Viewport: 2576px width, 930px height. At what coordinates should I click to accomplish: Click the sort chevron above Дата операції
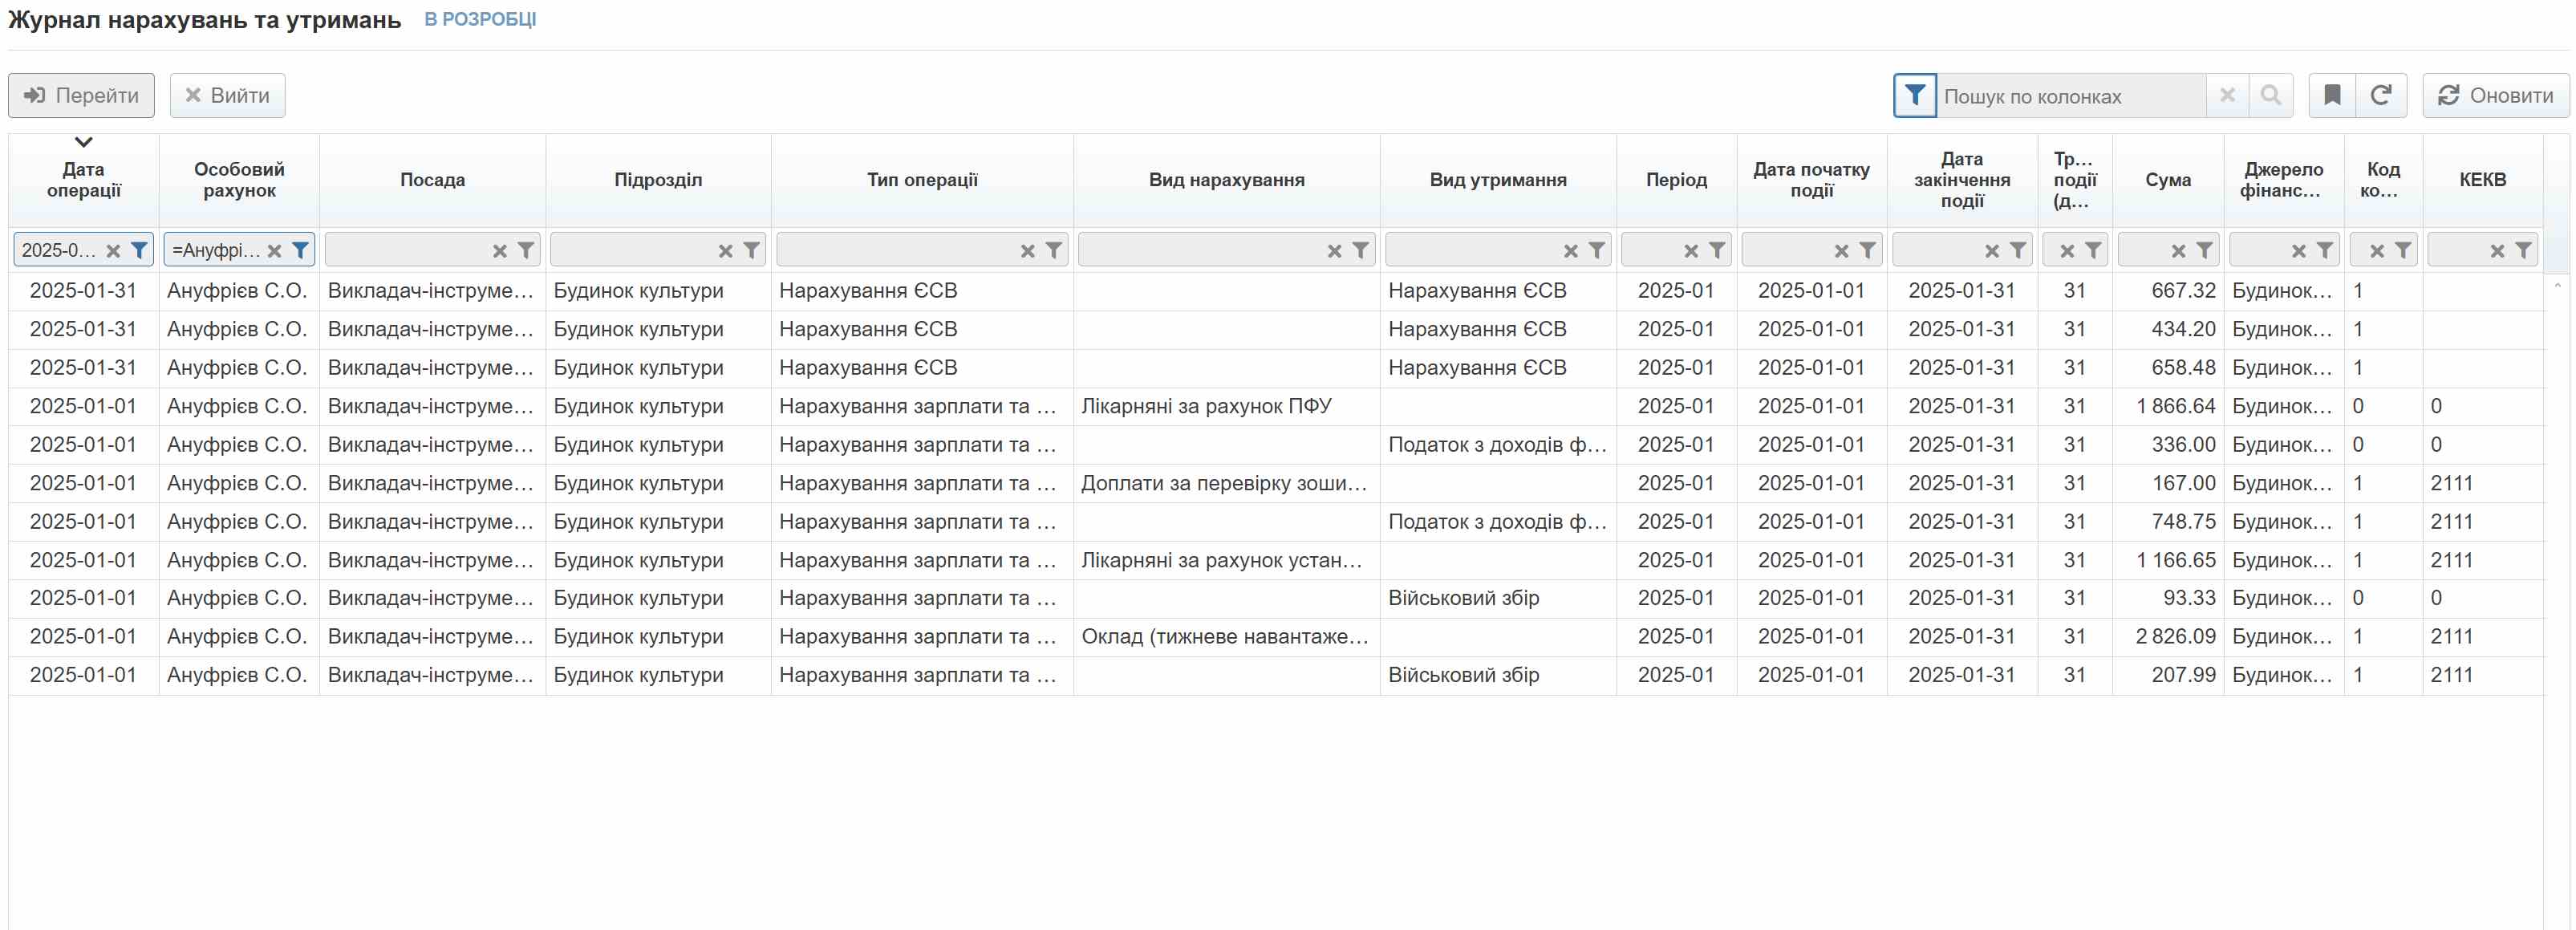tap(84, 142)
